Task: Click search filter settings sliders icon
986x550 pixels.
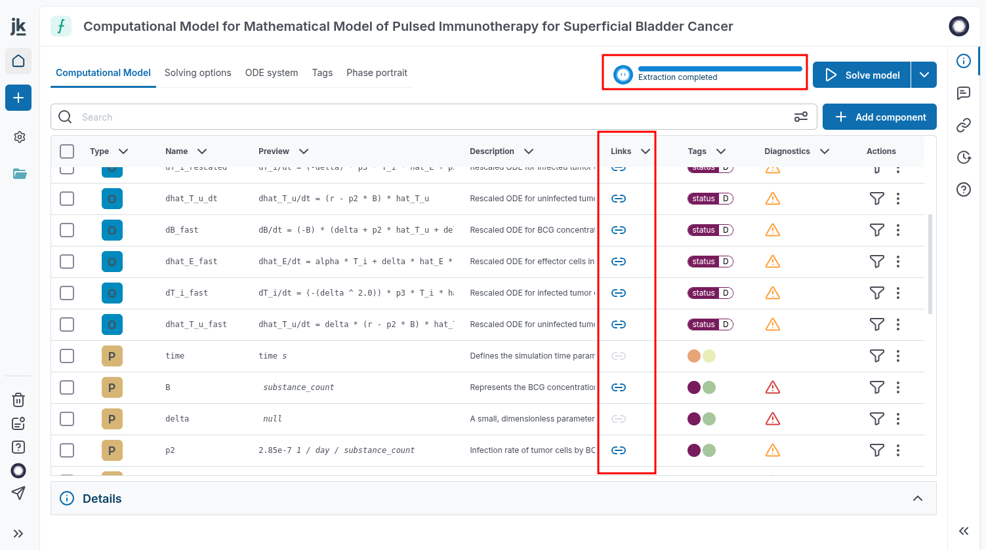Action: click(x=801, y=117)
